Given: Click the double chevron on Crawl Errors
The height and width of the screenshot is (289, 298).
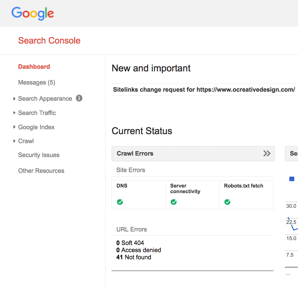Looking at the screenshot, I should click(267, 153).
